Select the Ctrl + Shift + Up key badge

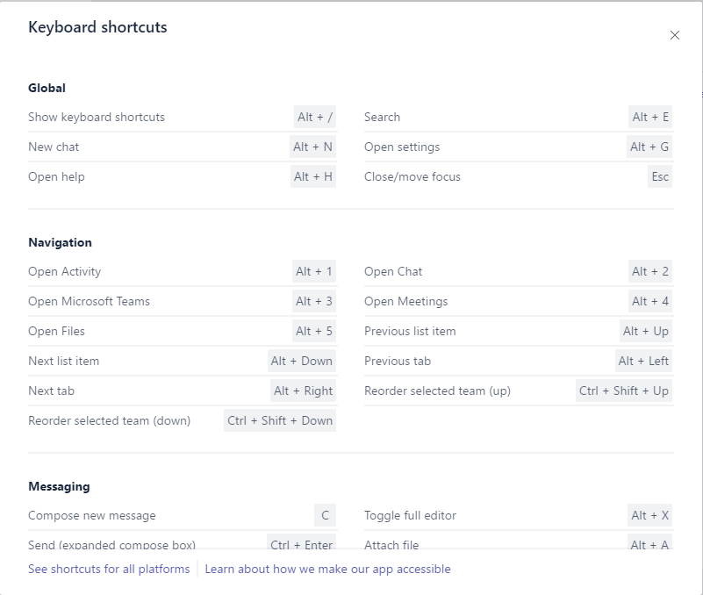(624, 391)
